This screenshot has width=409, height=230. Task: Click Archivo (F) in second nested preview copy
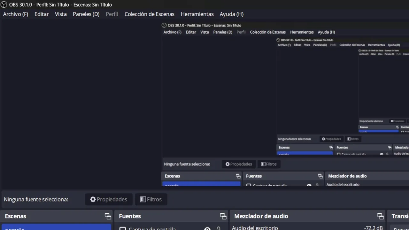[284, 45]
